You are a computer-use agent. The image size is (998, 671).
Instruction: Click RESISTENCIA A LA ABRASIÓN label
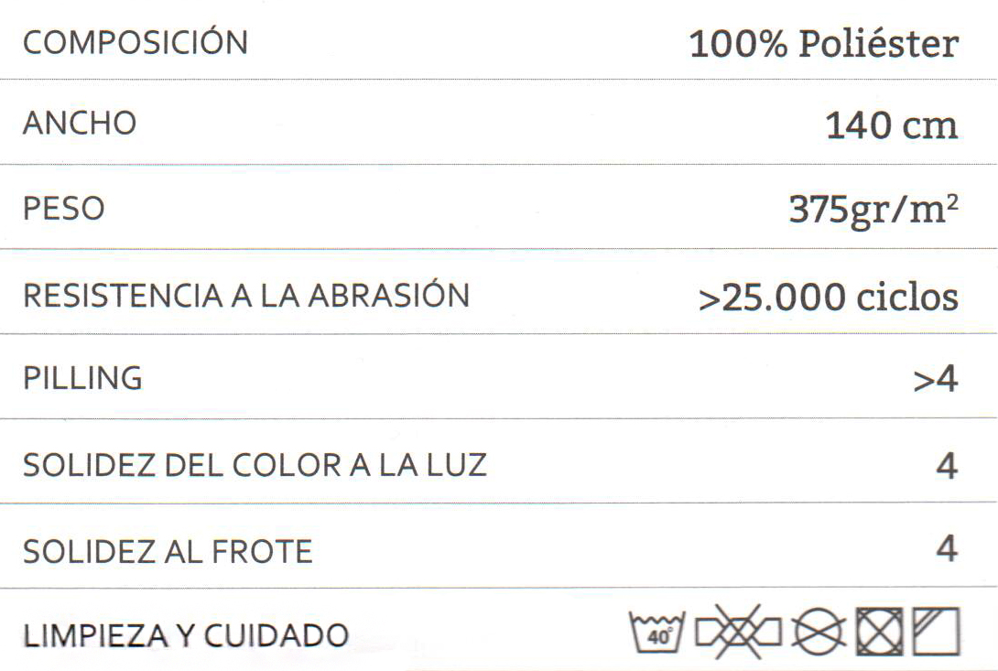[245, 296]
